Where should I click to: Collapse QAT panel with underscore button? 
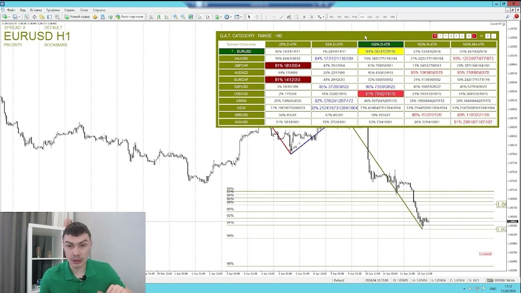(494, 36)
